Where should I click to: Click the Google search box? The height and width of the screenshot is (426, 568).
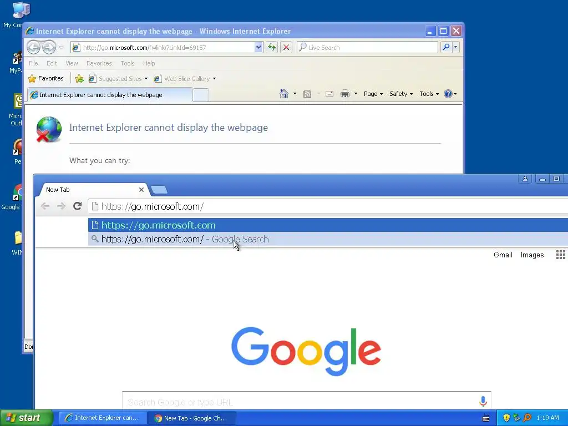306,402
